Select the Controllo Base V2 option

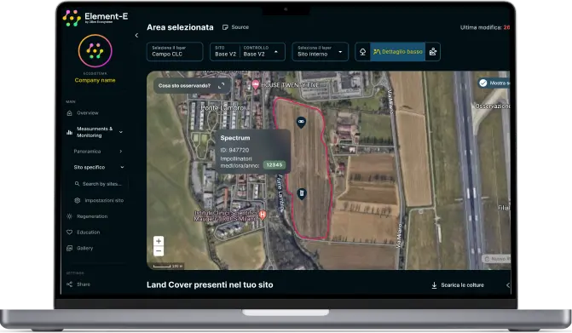point(256,51)
